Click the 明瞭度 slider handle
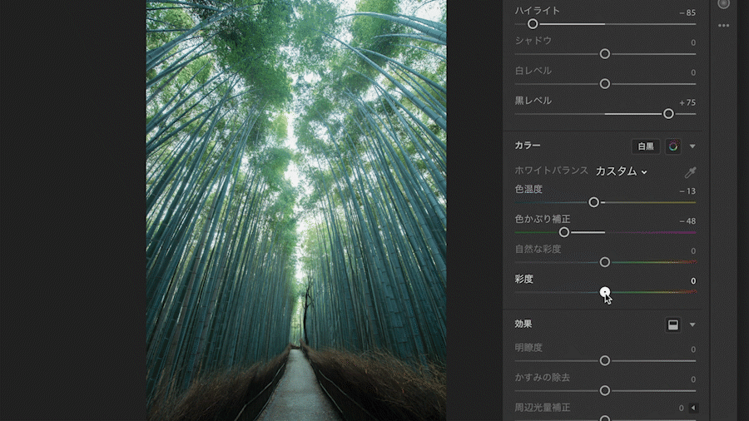 [605, 360]
